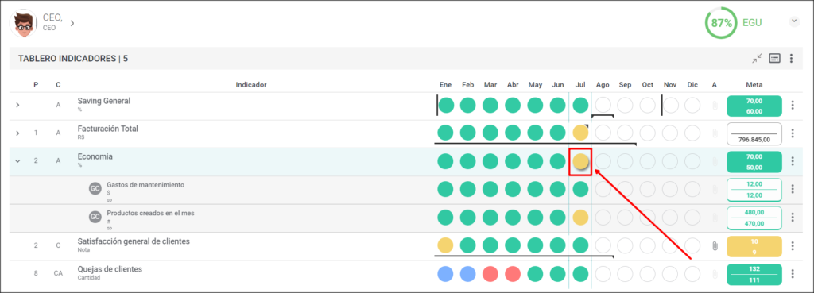Click the Satisfacción general yellow meta 10 / 9 box
The height and width of the screenshot is (293, 814).
tap(754, 247)
